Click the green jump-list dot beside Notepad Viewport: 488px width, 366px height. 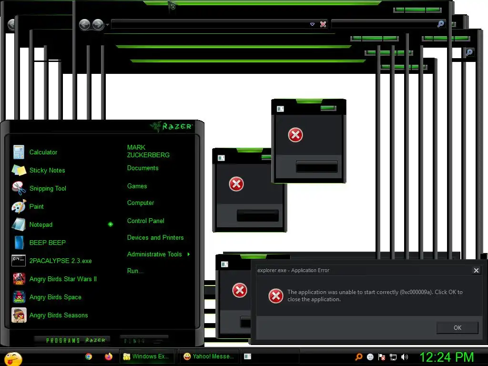click(x=111, y=224)
